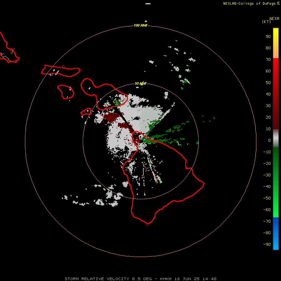Click the [KT] units label

point(266,22)
